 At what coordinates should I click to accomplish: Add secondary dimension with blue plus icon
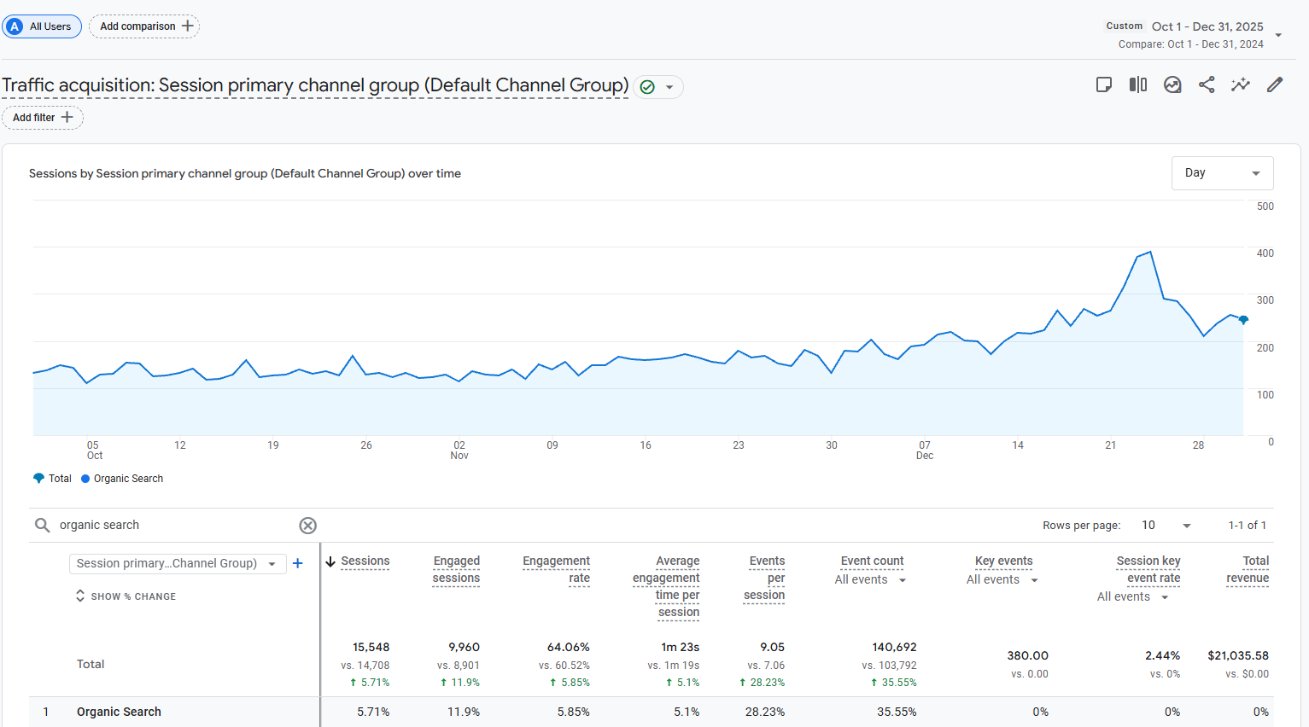coord(298,563)
